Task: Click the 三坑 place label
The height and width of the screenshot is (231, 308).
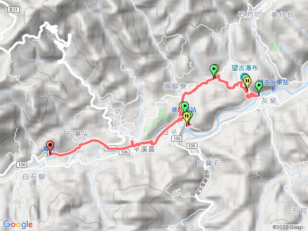Action: [x=115, y=112]
